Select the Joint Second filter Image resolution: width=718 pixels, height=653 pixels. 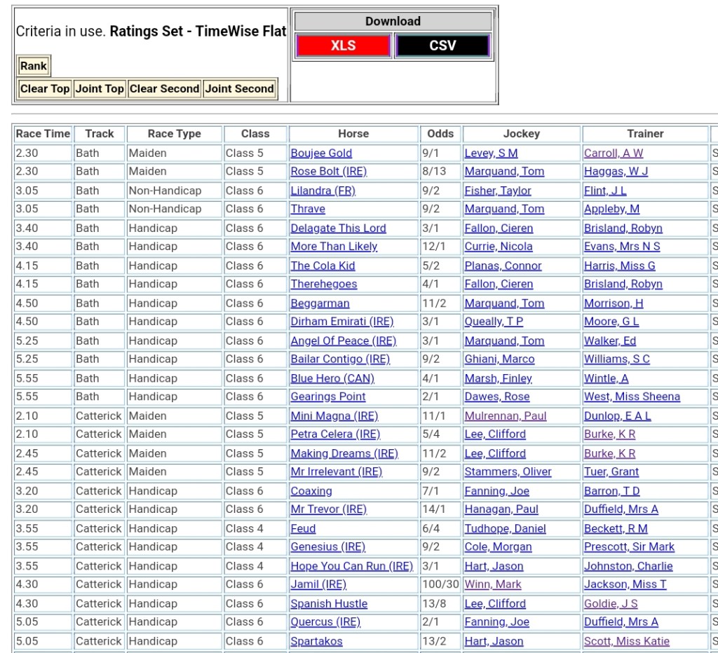click(x=239, y=89)
